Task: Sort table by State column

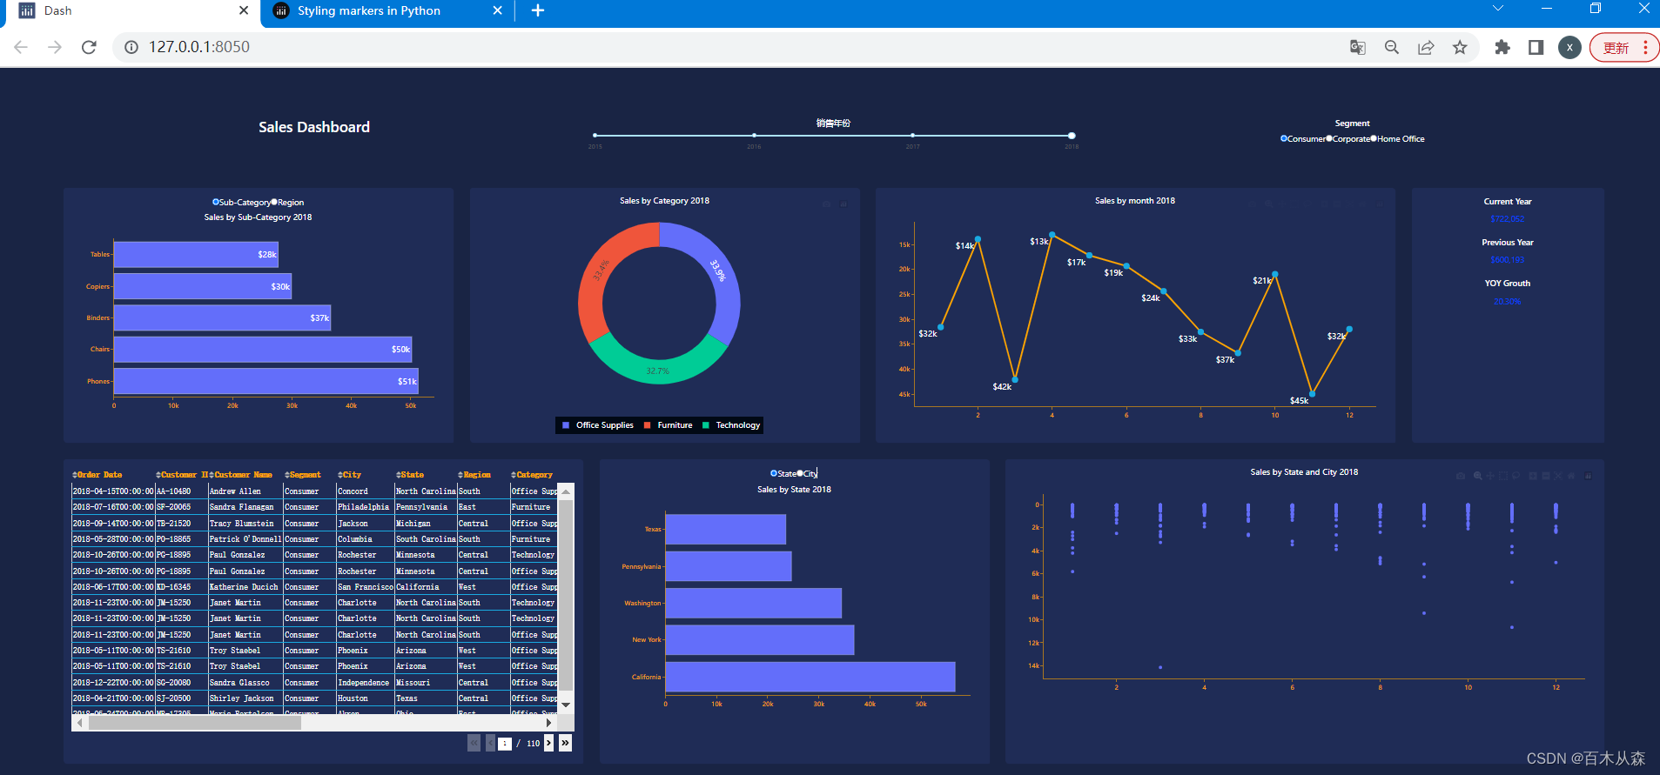Action: point(398,475)
